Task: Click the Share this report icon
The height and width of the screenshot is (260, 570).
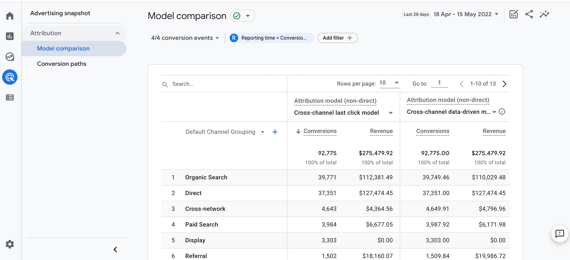Action: point(529,14)
